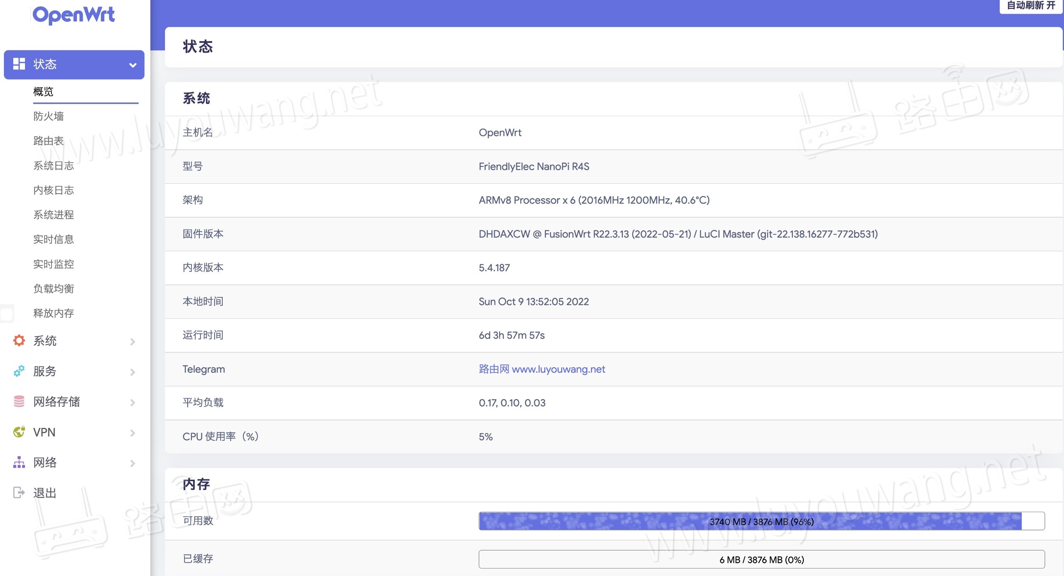The width and height of the screenshot is (1064, 576).
Task: Click the 网络存储 database icon
Action: [19, 401]
